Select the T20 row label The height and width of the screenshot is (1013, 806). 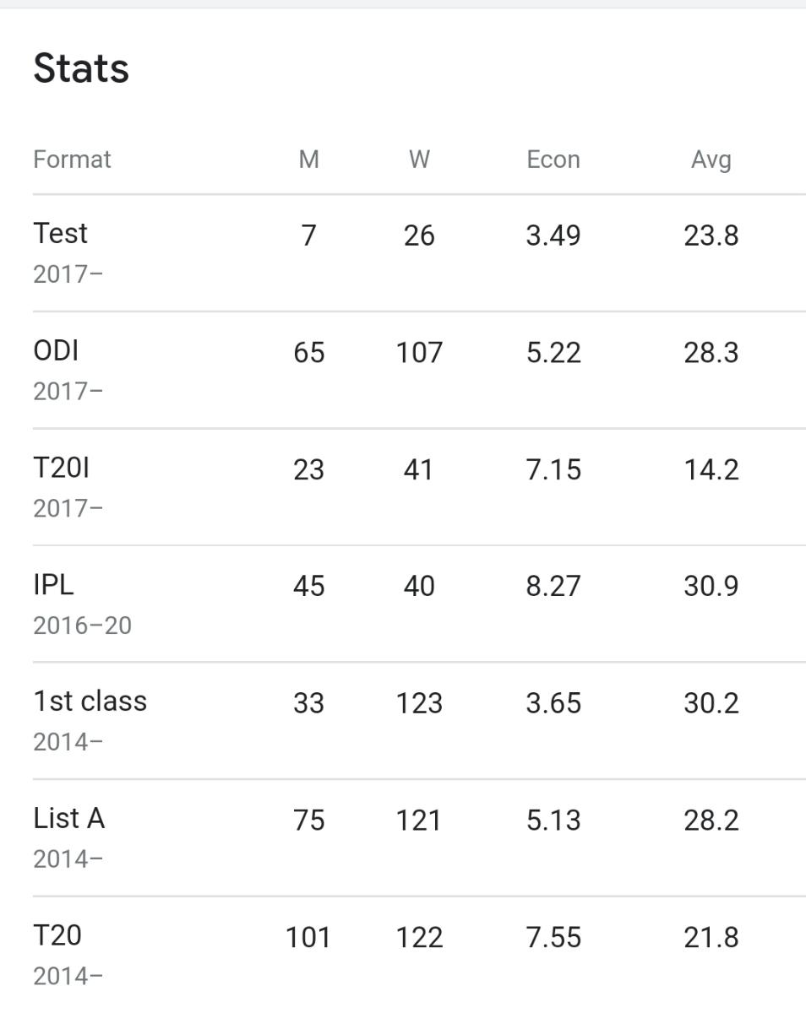click(x=57, y=935)
